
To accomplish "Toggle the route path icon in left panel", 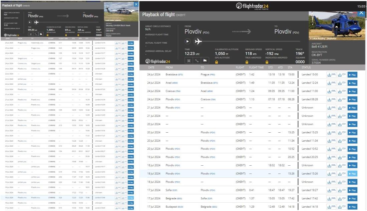I will [36, 34].
